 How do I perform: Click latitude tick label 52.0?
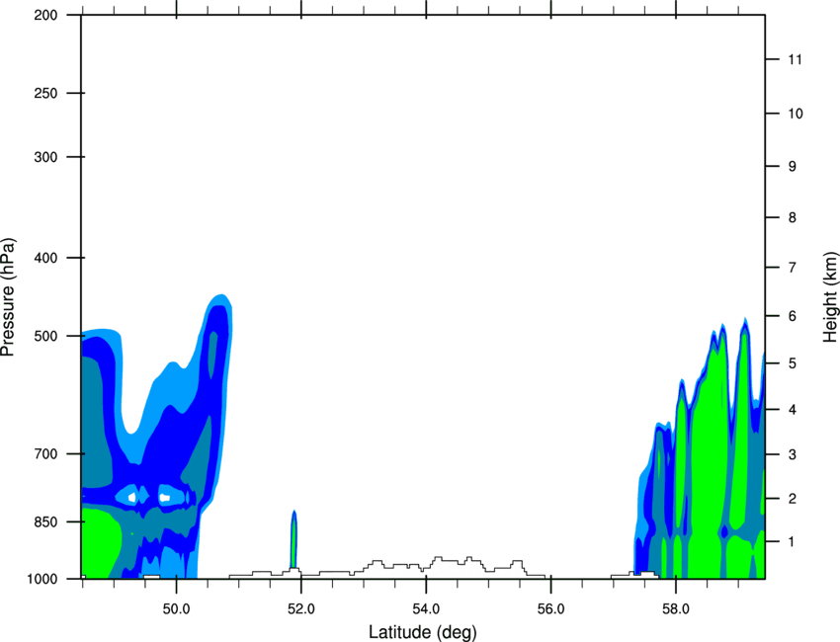tap(301, 609)
